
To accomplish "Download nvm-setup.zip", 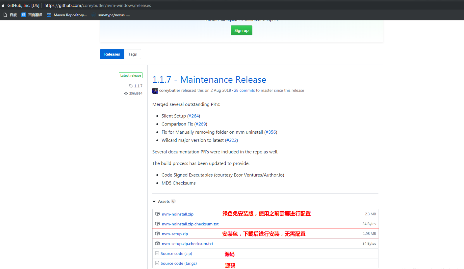I will pos(175,234).
